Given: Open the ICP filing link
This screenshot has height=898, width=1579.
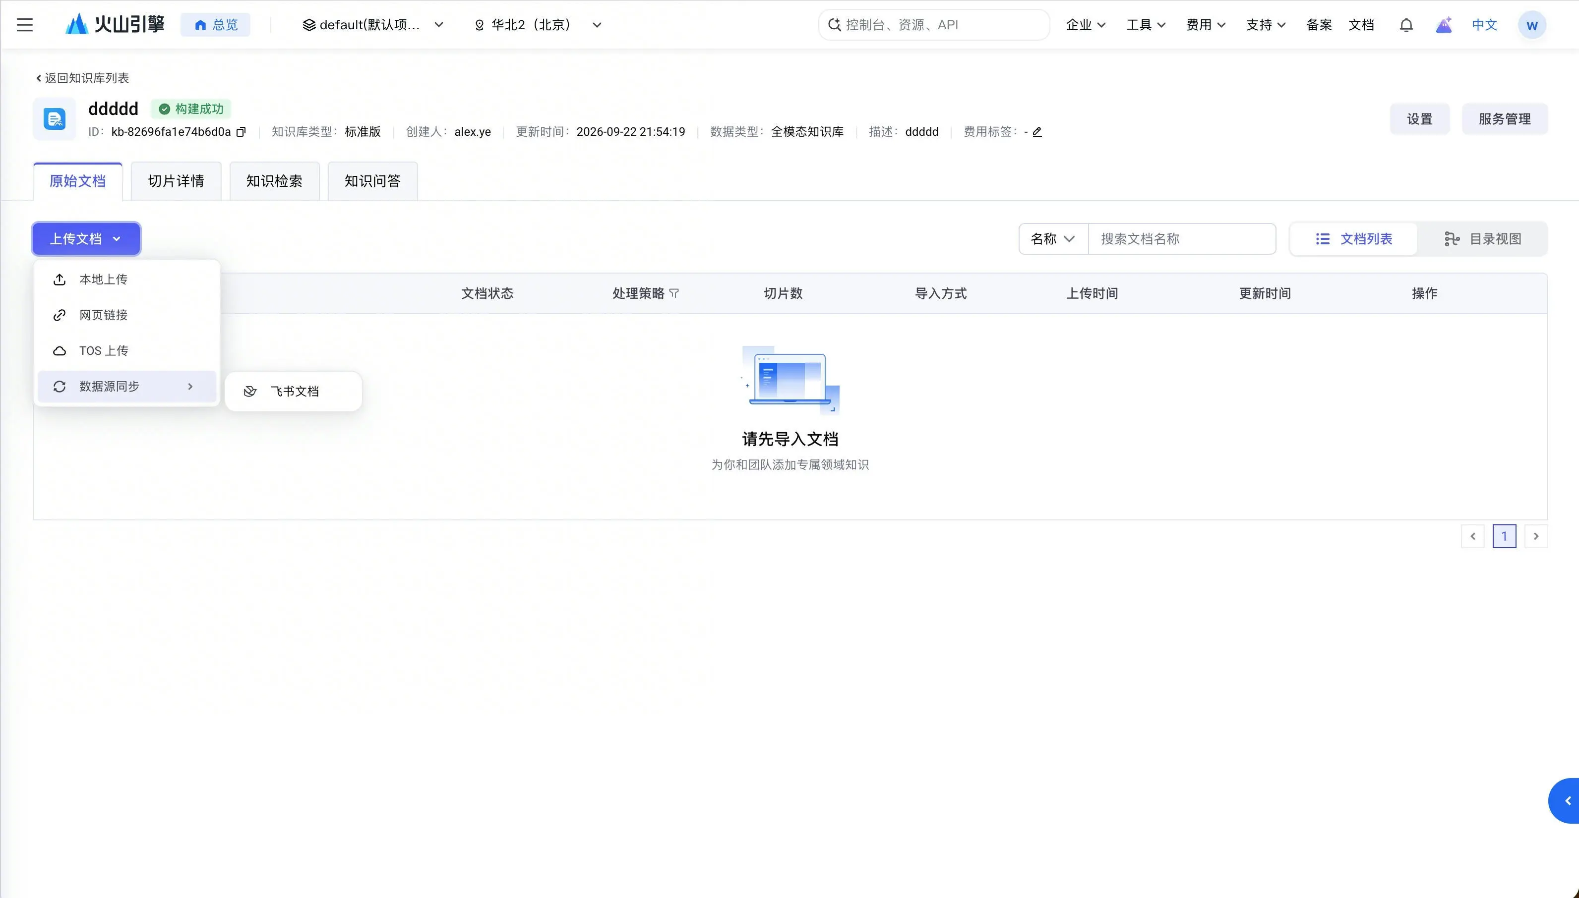Looking at the screenshot, I should [1319, 25].
